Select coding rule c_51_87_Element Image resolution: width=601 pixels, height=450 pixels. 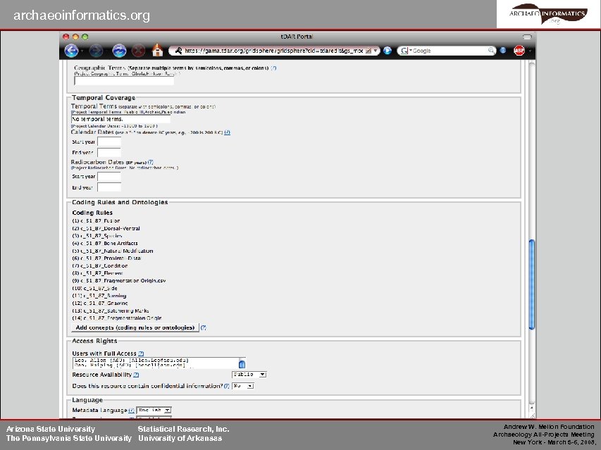(97, 273)
